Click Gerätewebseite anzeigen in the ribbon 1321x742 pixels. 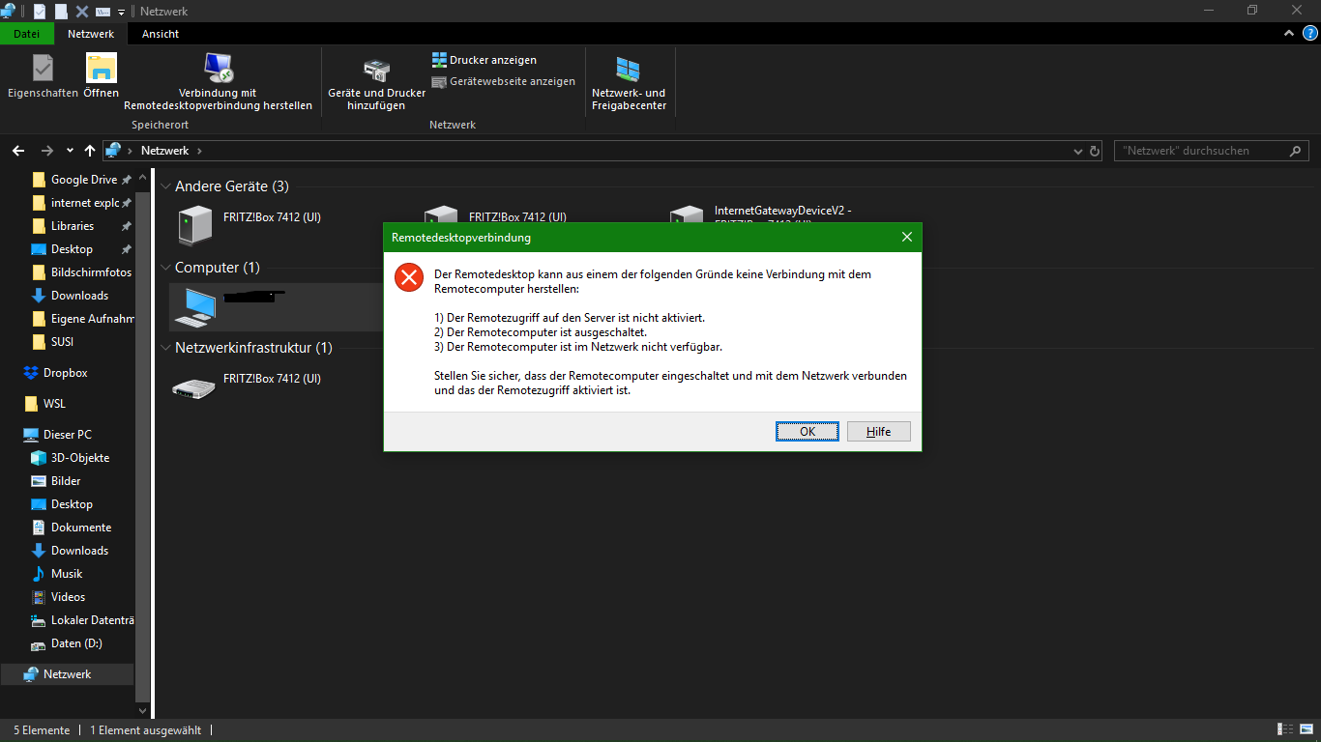(504, 82)
